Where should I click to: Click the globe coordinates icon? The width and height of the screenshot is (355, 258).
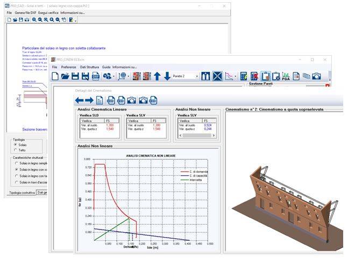coord(122,76)
